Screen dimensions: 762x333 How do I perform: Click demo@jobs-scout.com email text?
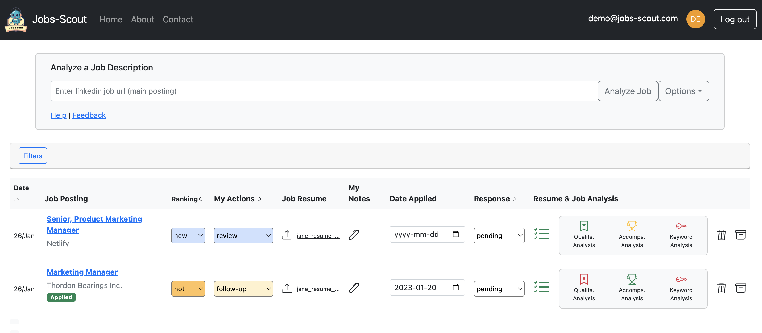[633, 18]
